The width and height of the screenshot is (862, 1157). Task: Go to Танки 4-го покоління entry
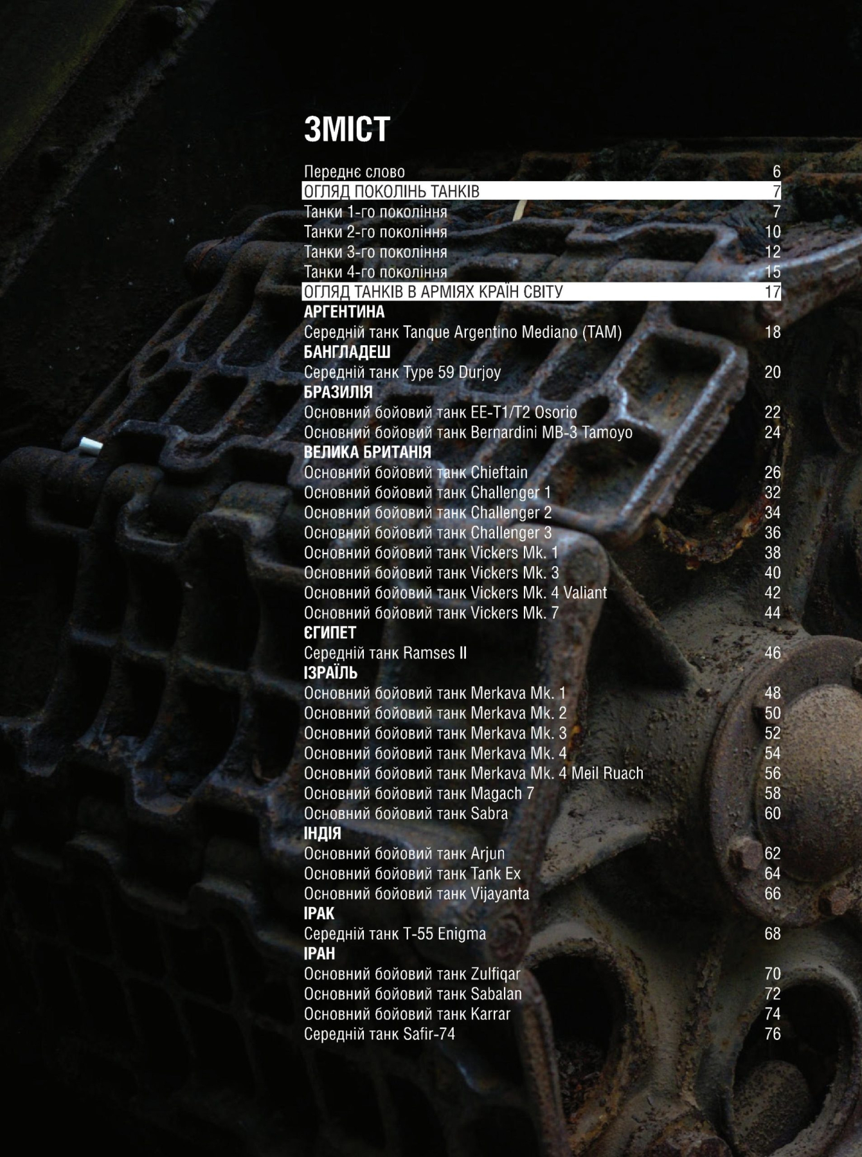(x=375, y=272)
